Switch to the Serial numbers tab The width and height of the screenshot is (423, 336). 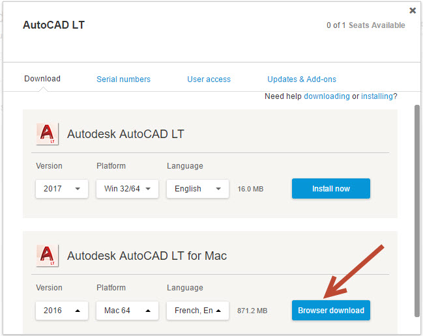click(x=124, y=79)
